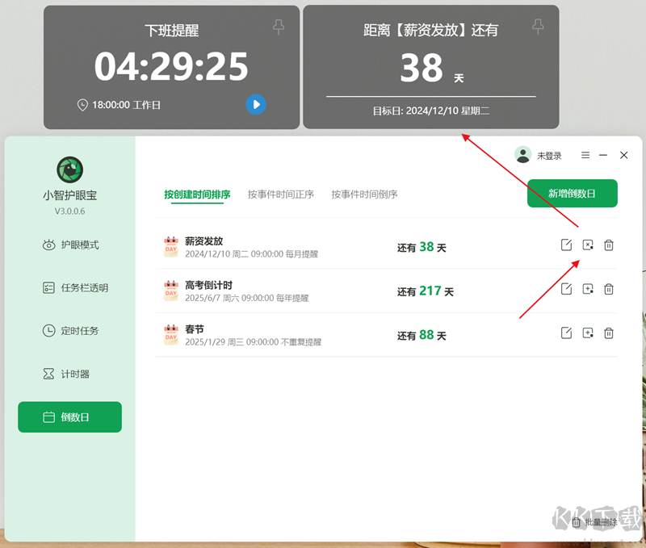The image size is (646, 548).
Task: Select the 计时器 sidebar section
Action: [69, 373]
